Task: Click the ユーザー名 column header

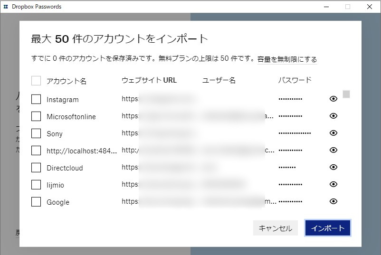Action: [x=219, y=80]
